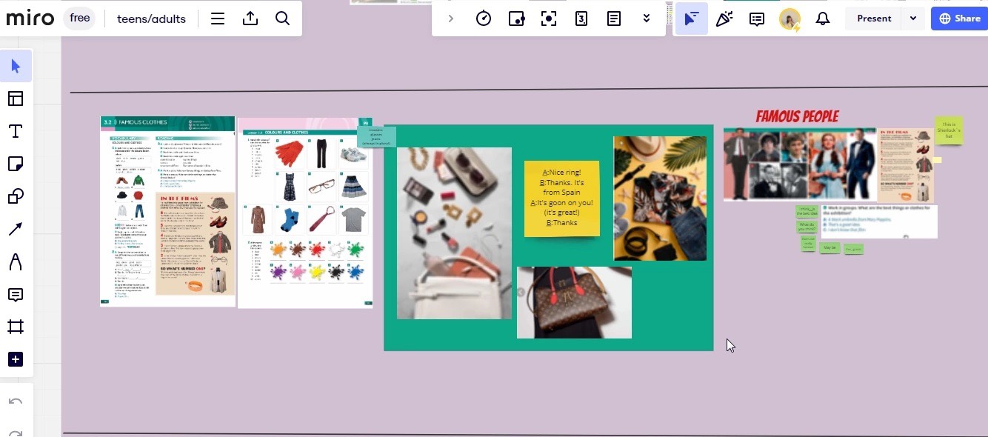Select the Text tool

click(16, 132)
